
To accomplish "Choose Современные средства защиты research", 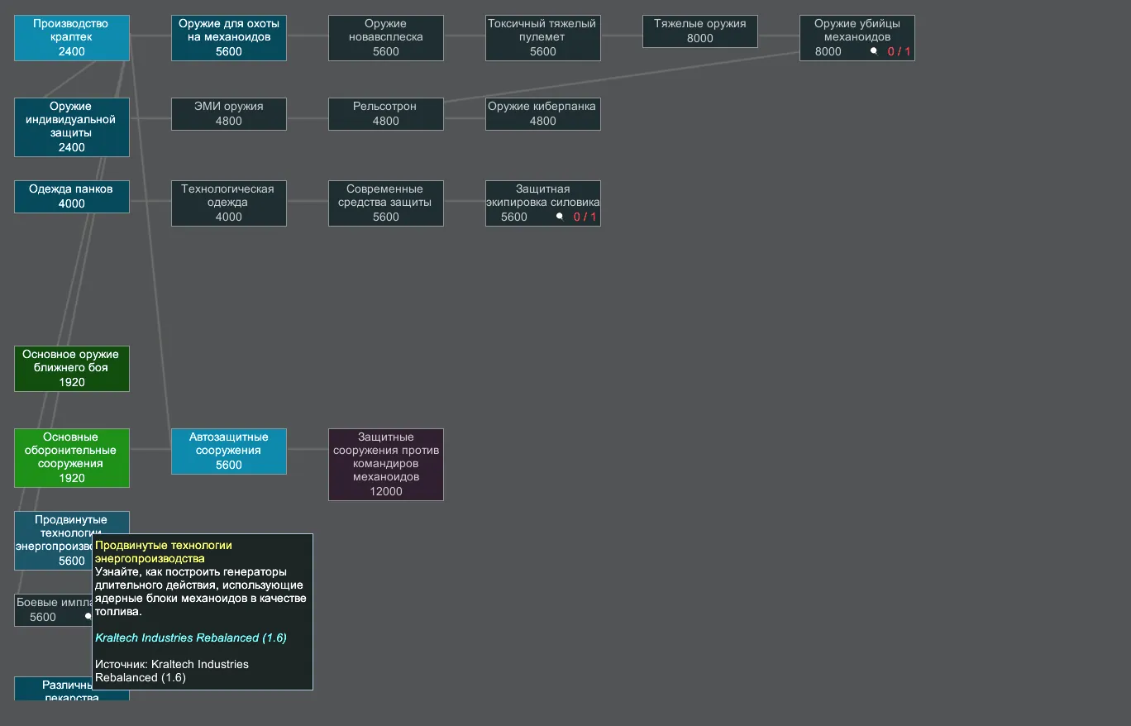I will (386, 203).
